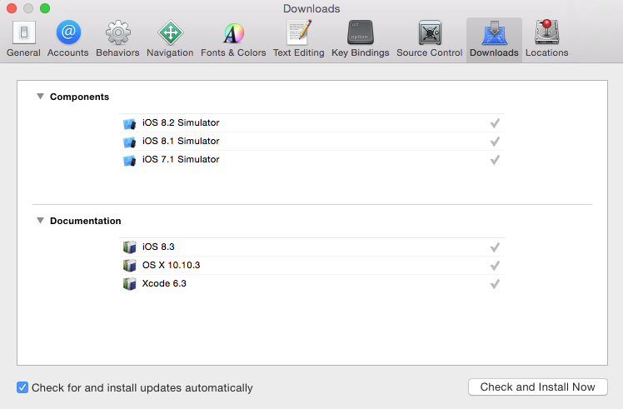
Task: Select the Key Bindings key icon
Action: [x=361, y=32]
